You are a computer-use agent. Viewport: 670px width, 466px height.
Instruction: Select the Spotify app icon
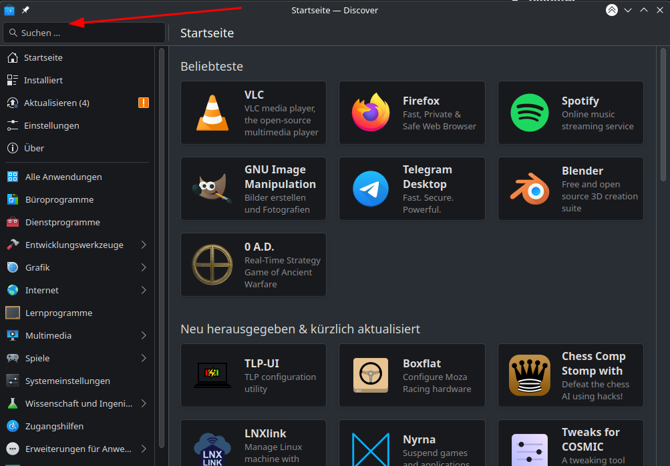coord(530,113)
